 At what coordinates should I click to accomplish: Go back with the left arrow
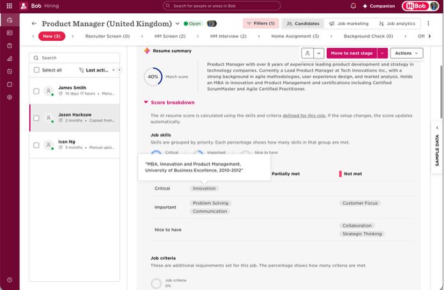(34, 24)
